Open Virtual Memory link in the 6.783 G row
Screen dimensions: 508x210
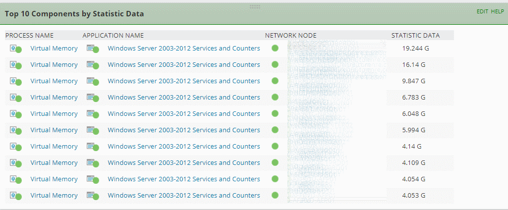point(54,98)
